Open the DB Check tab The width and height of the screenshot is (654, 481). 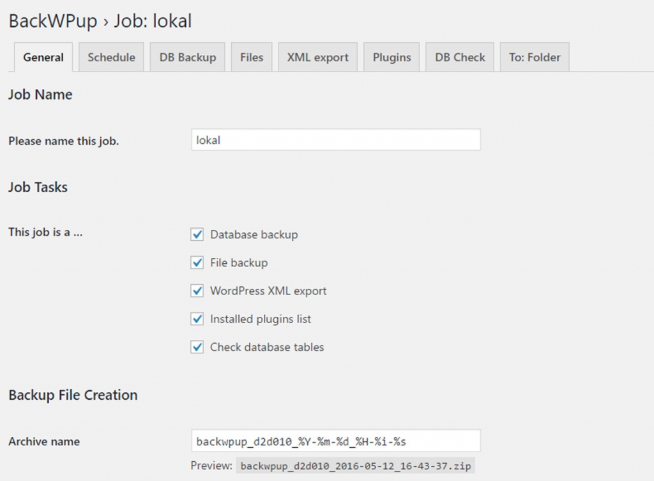[459, 57]
